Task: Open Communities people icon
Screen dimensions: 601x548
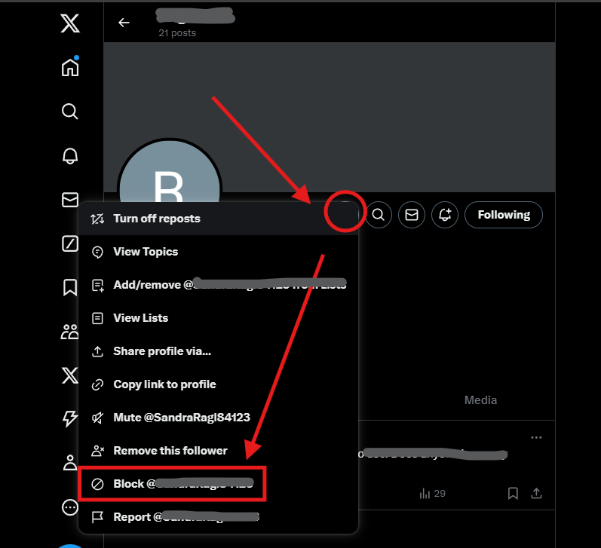Action: coord(70,332)
